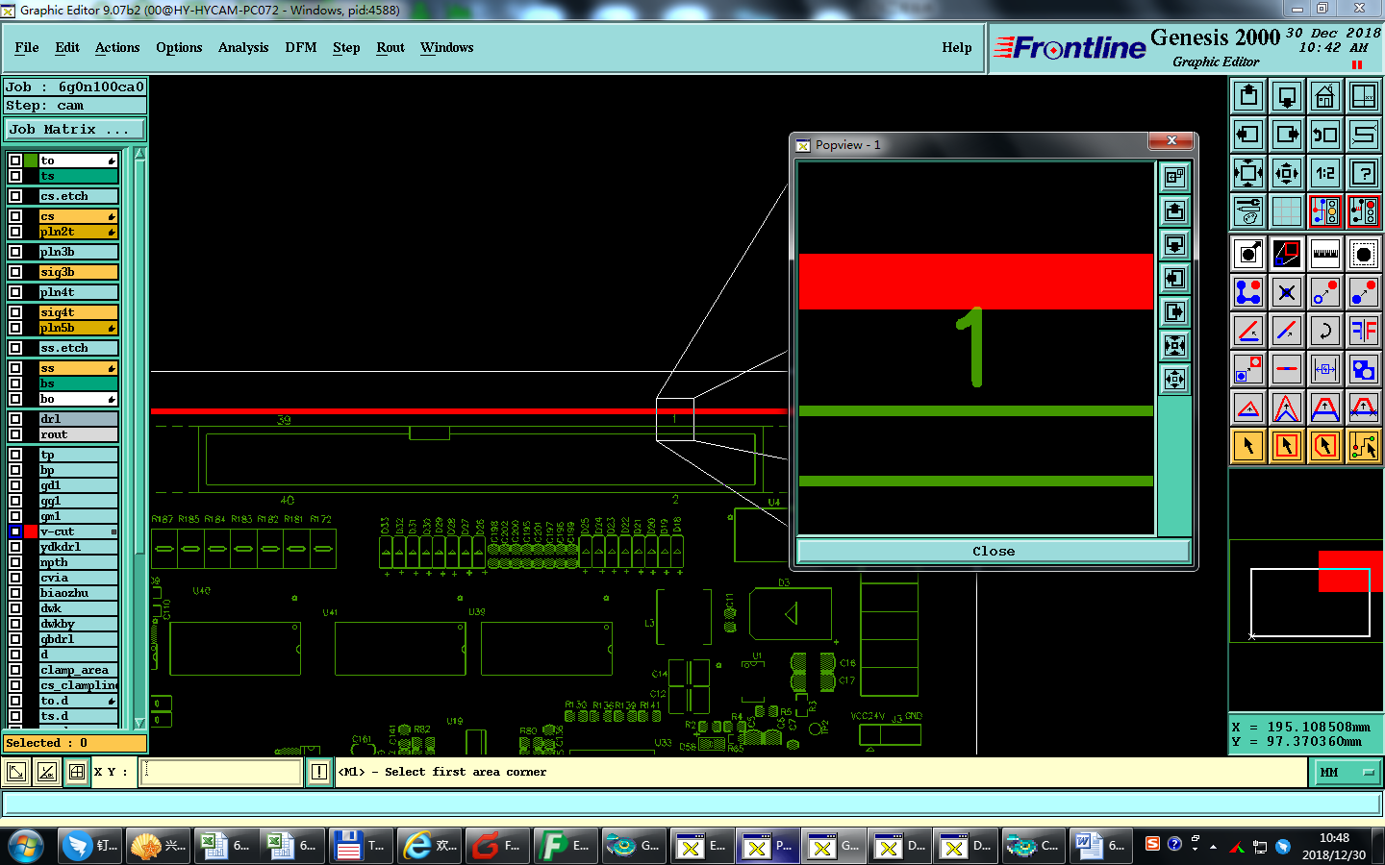Open the Edit menu

coord(67,47)
